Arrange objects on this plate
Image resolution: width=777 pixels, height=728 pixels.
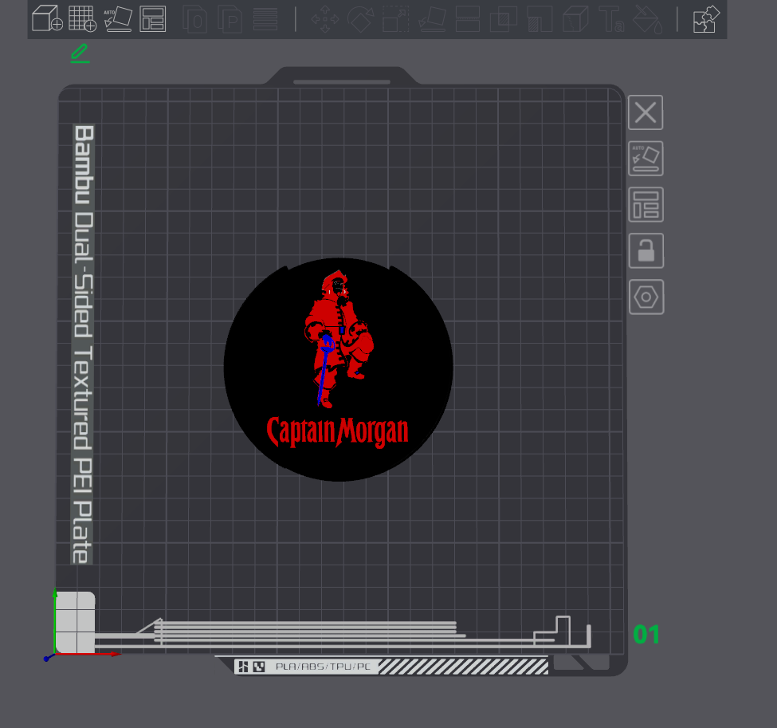point(646,204)
